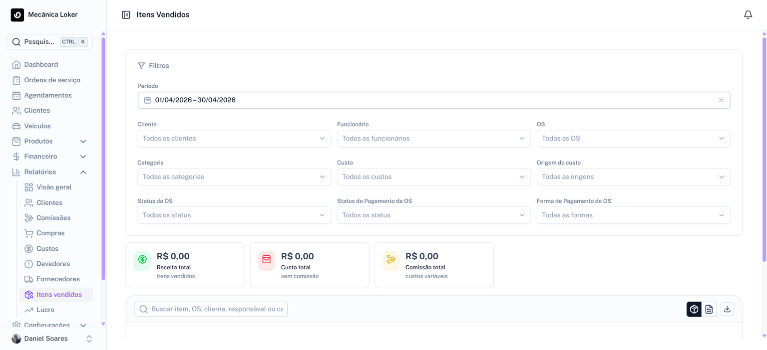Viewport: 767px width, 350px height.
Task: Open Funcionário dropdown Todos os funcionários
Action: tap(434, 139)
